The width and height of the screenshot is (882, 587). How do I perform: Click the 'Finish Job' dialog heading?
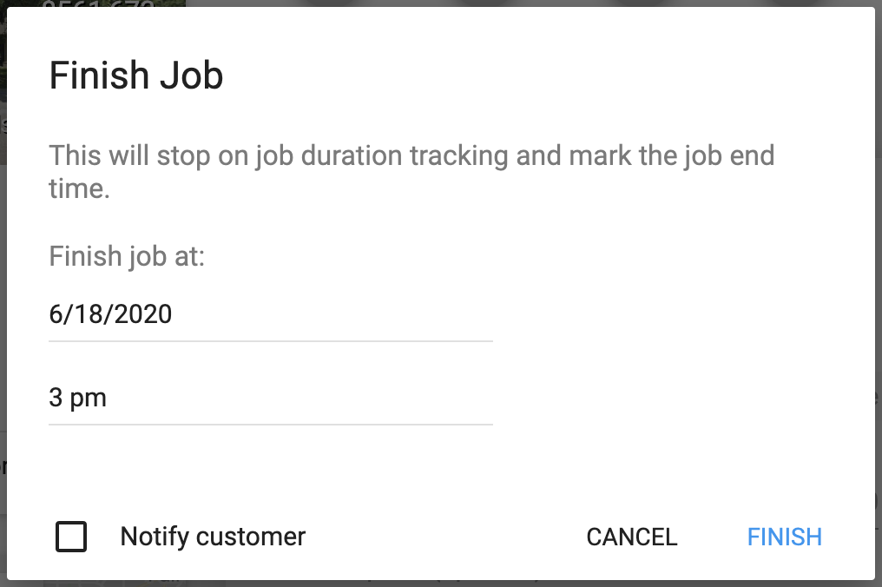(136, 76)
